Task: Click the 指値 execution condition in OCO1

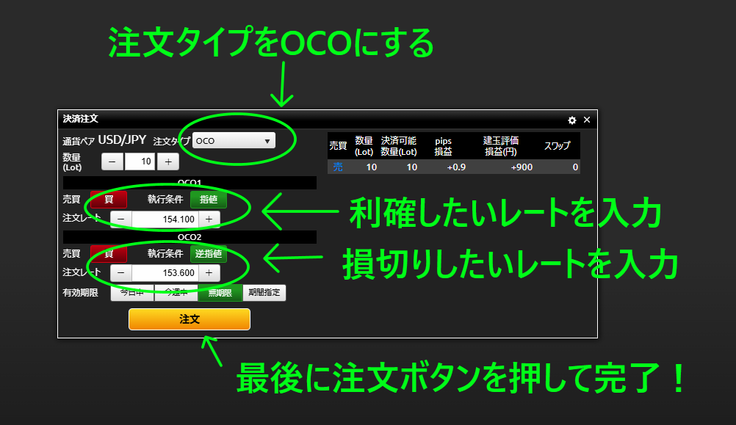Action: 209,199
